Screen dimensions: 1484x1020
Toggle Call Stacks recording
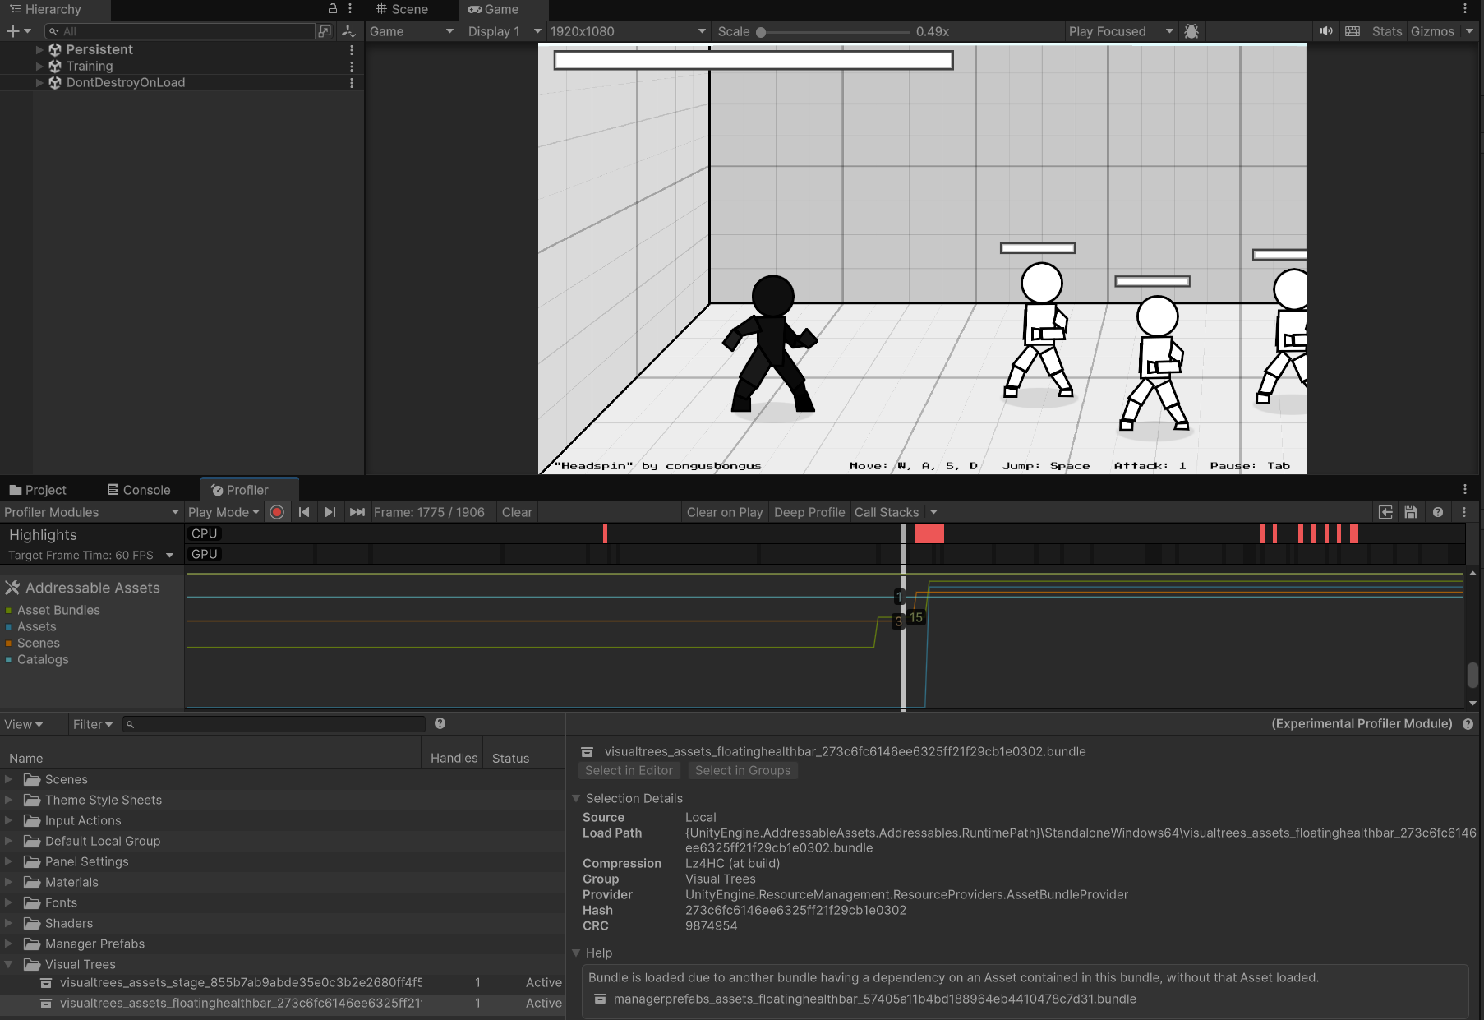(x=886, y=512)
